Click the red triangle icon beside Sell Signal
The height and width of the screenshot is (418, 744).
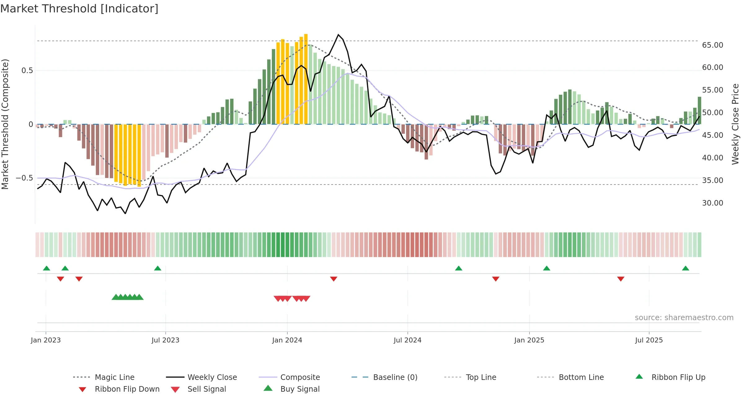175,390
